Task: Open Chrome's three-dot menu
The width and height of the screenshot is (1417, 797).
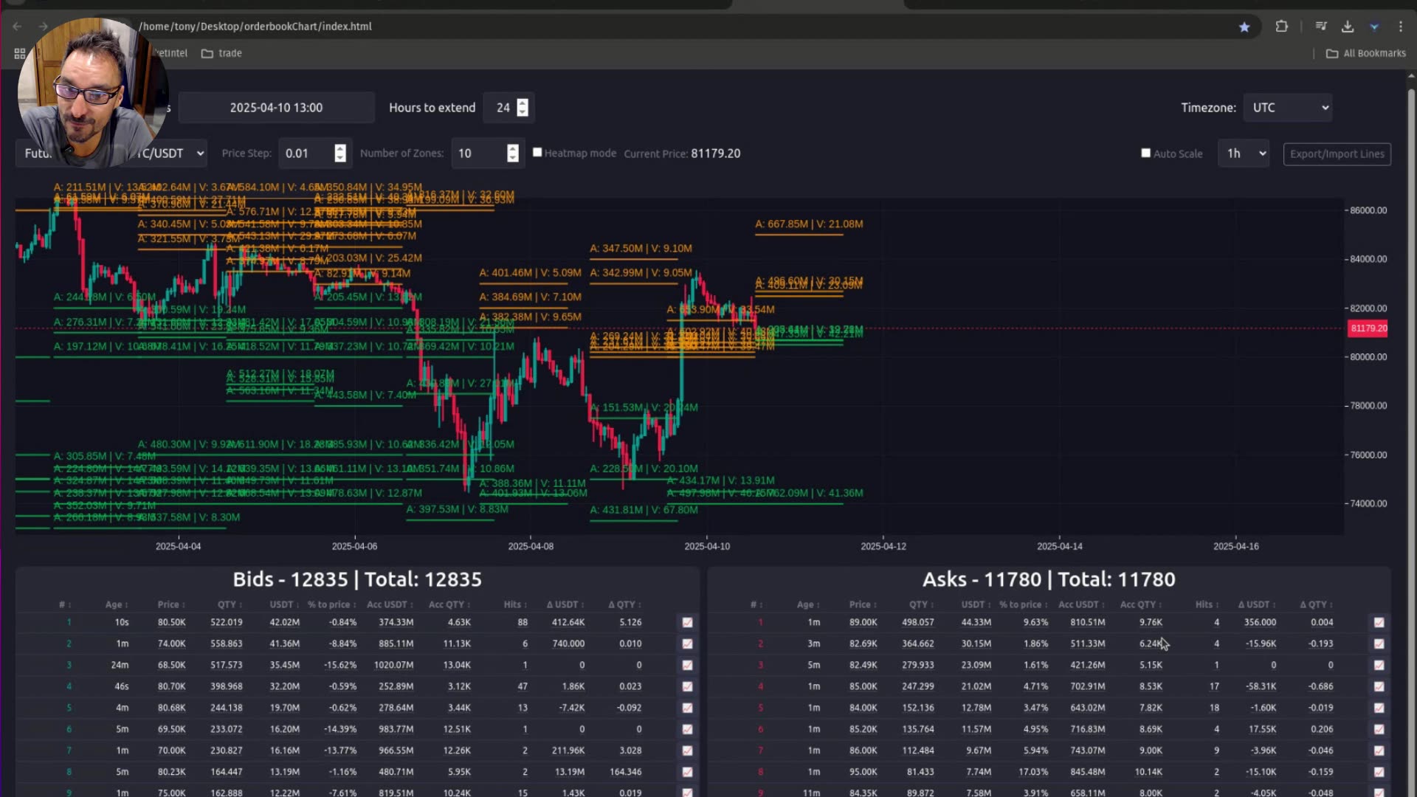Action: [x=1402, y=27]
